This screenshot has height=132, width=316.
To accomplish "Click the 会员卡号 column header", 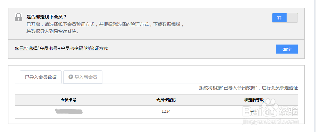I will (x=68, y=100).
